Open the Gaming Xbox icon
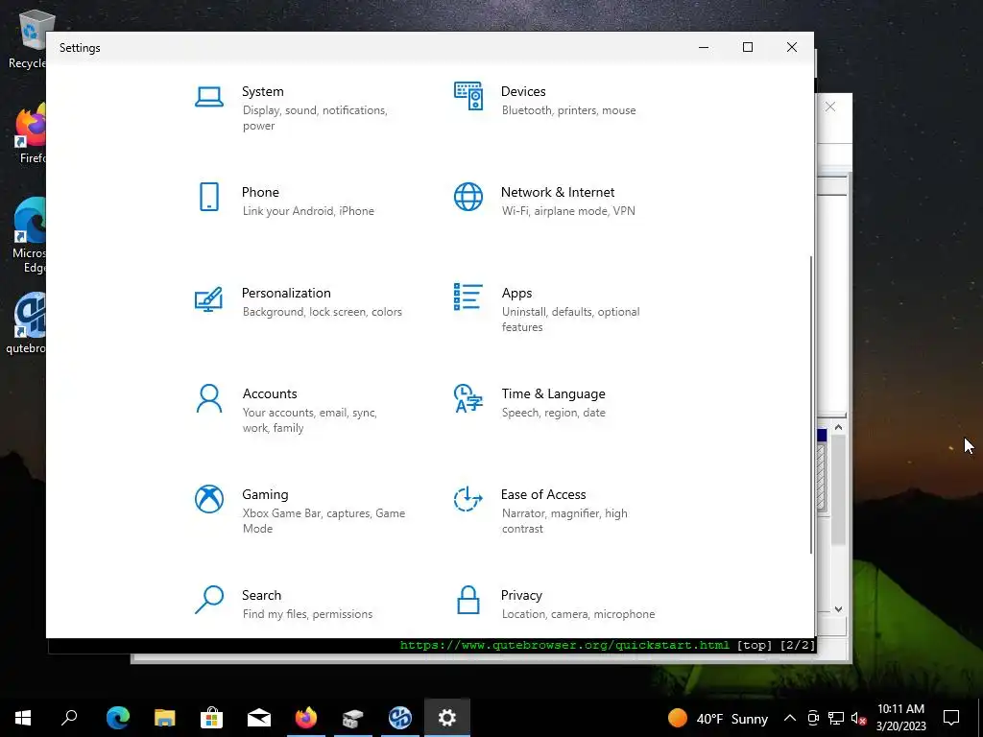Screen dimensions: 983x737 pyautogui.click(x=208, y=499)
